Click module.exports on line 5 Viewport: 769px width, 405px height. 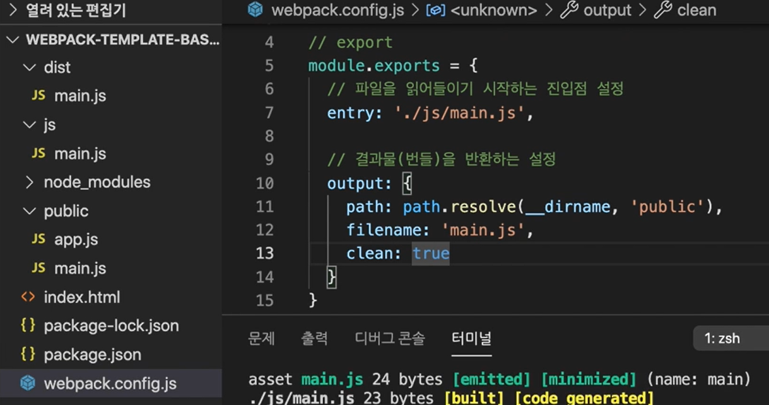373,66
